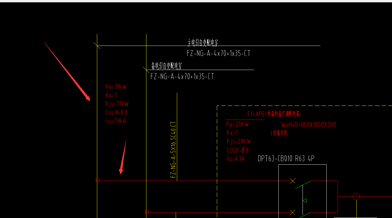Click the red grip square on the yellow vertical line

point(147,212)
